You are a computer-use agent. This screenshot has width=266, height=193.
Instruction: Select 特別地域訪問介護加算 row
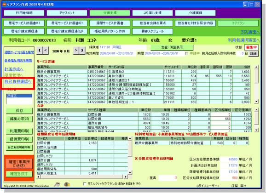(x=192, y=143)
